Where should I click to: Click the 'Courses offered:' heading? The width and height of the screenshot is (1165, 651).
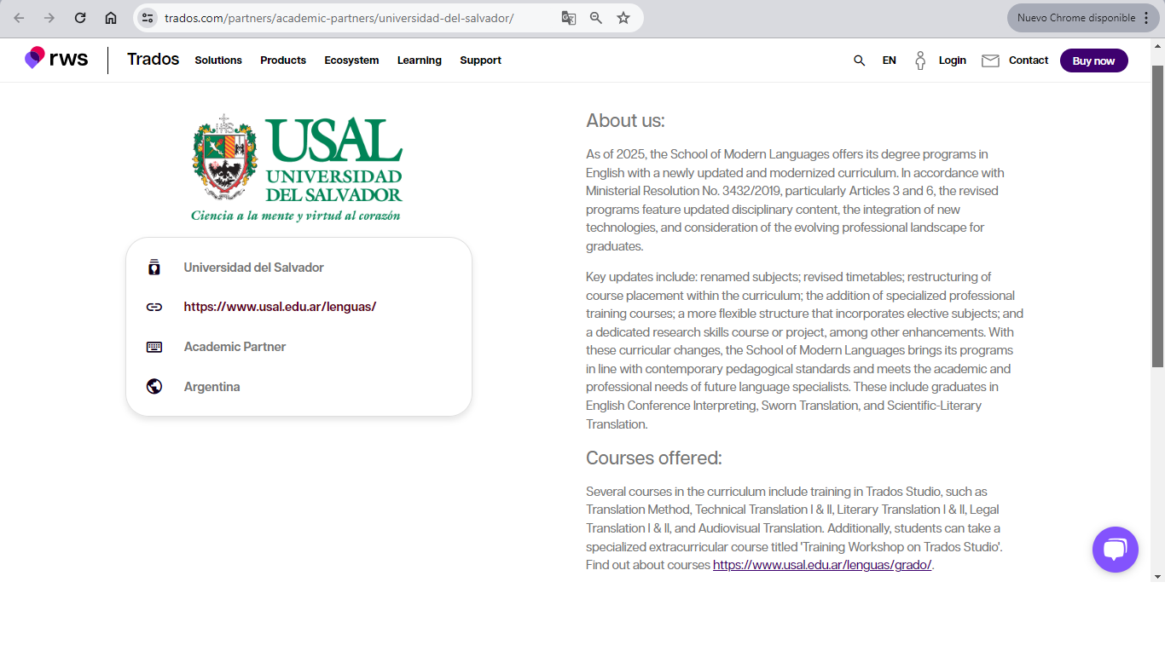(x=654, y=458)
